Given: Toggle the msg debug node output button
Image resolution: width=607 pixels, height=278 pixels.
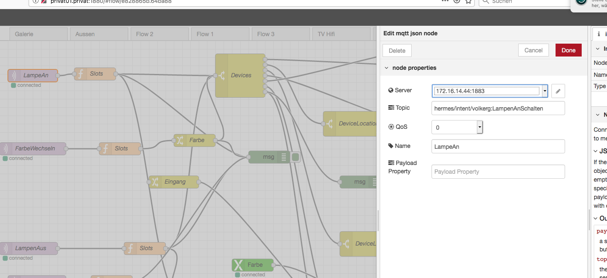Looking at the screenshot, I should coord(295,157).
